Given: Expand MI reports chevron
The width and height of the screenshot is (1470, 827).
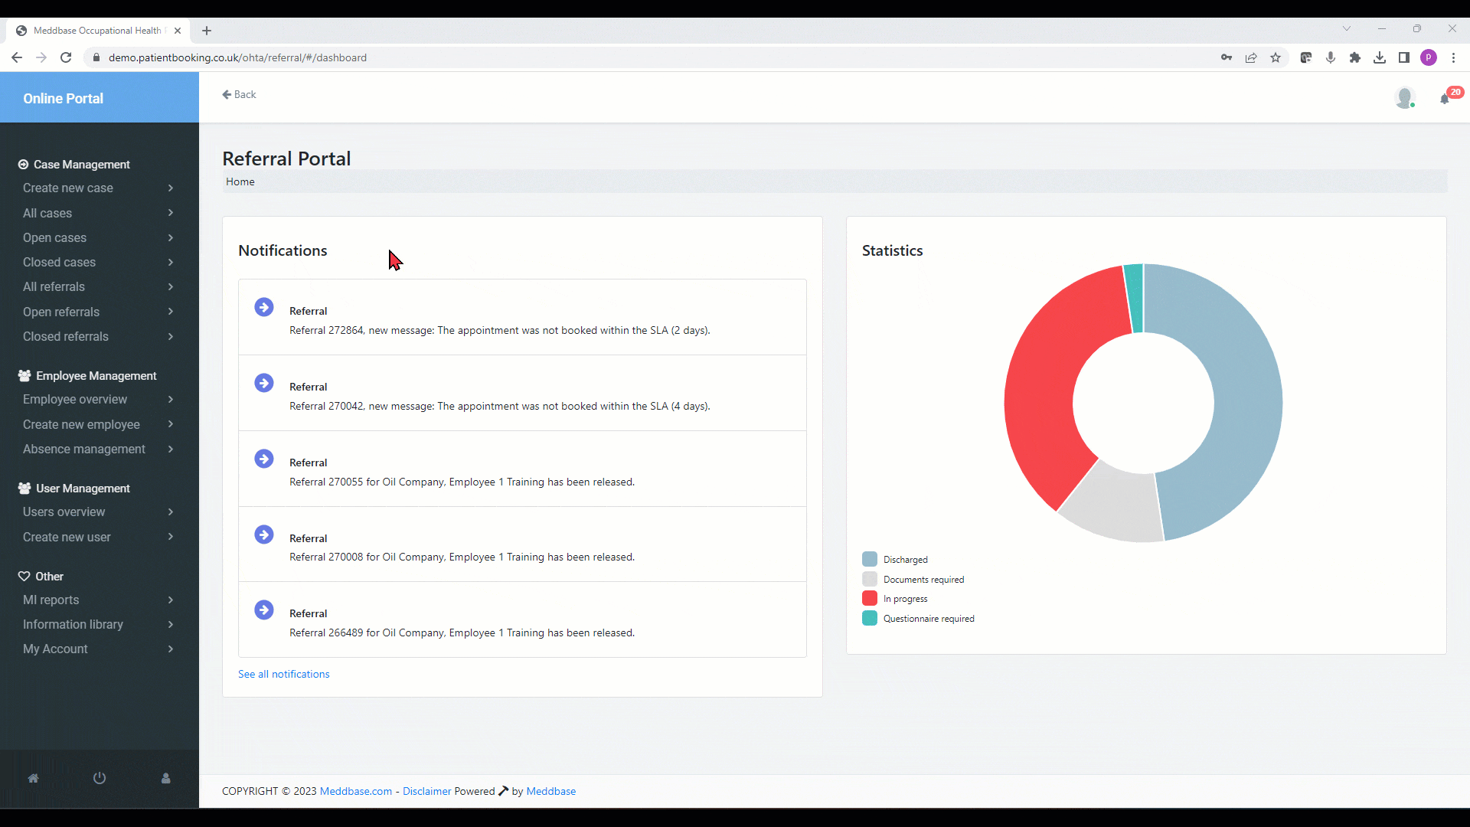Looking at the screenshot, I should click(x=170, y=600).
